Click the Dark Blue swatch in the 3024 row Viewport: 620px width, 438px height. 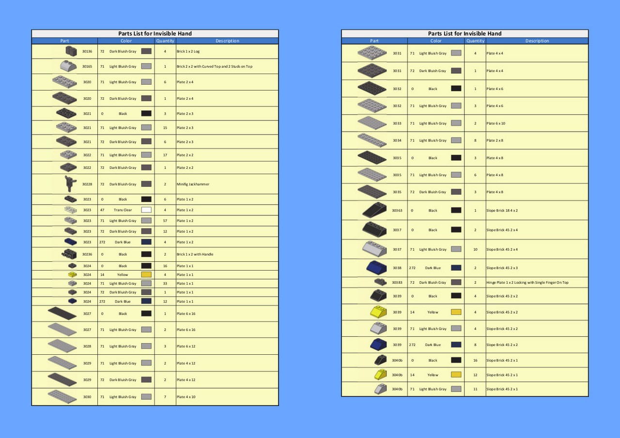click(146, 301)
